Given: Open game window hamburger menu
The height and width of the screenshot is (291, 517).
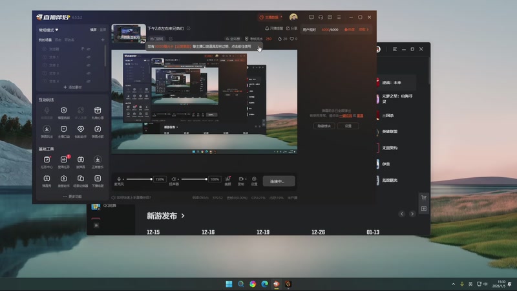Looking at the screenshot, I should [x=395, y=49].
